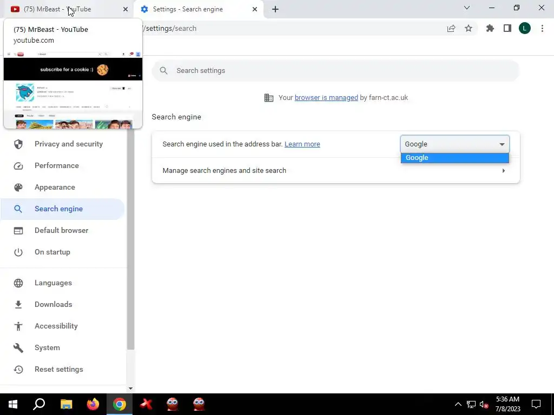Click the Chrome icon in the taskbar
The image size is (554, 415).
[120, 404]
